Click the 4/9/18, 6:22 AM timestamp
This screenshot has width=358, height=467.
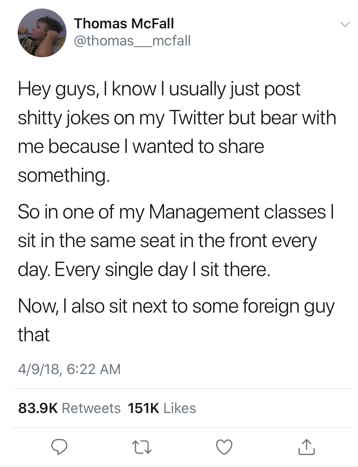pyautogui.click(x=69, y=369)
